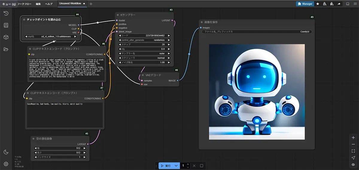Click the シード seed value field
This screenshot has height=170, width=359.
coord(145,35)
